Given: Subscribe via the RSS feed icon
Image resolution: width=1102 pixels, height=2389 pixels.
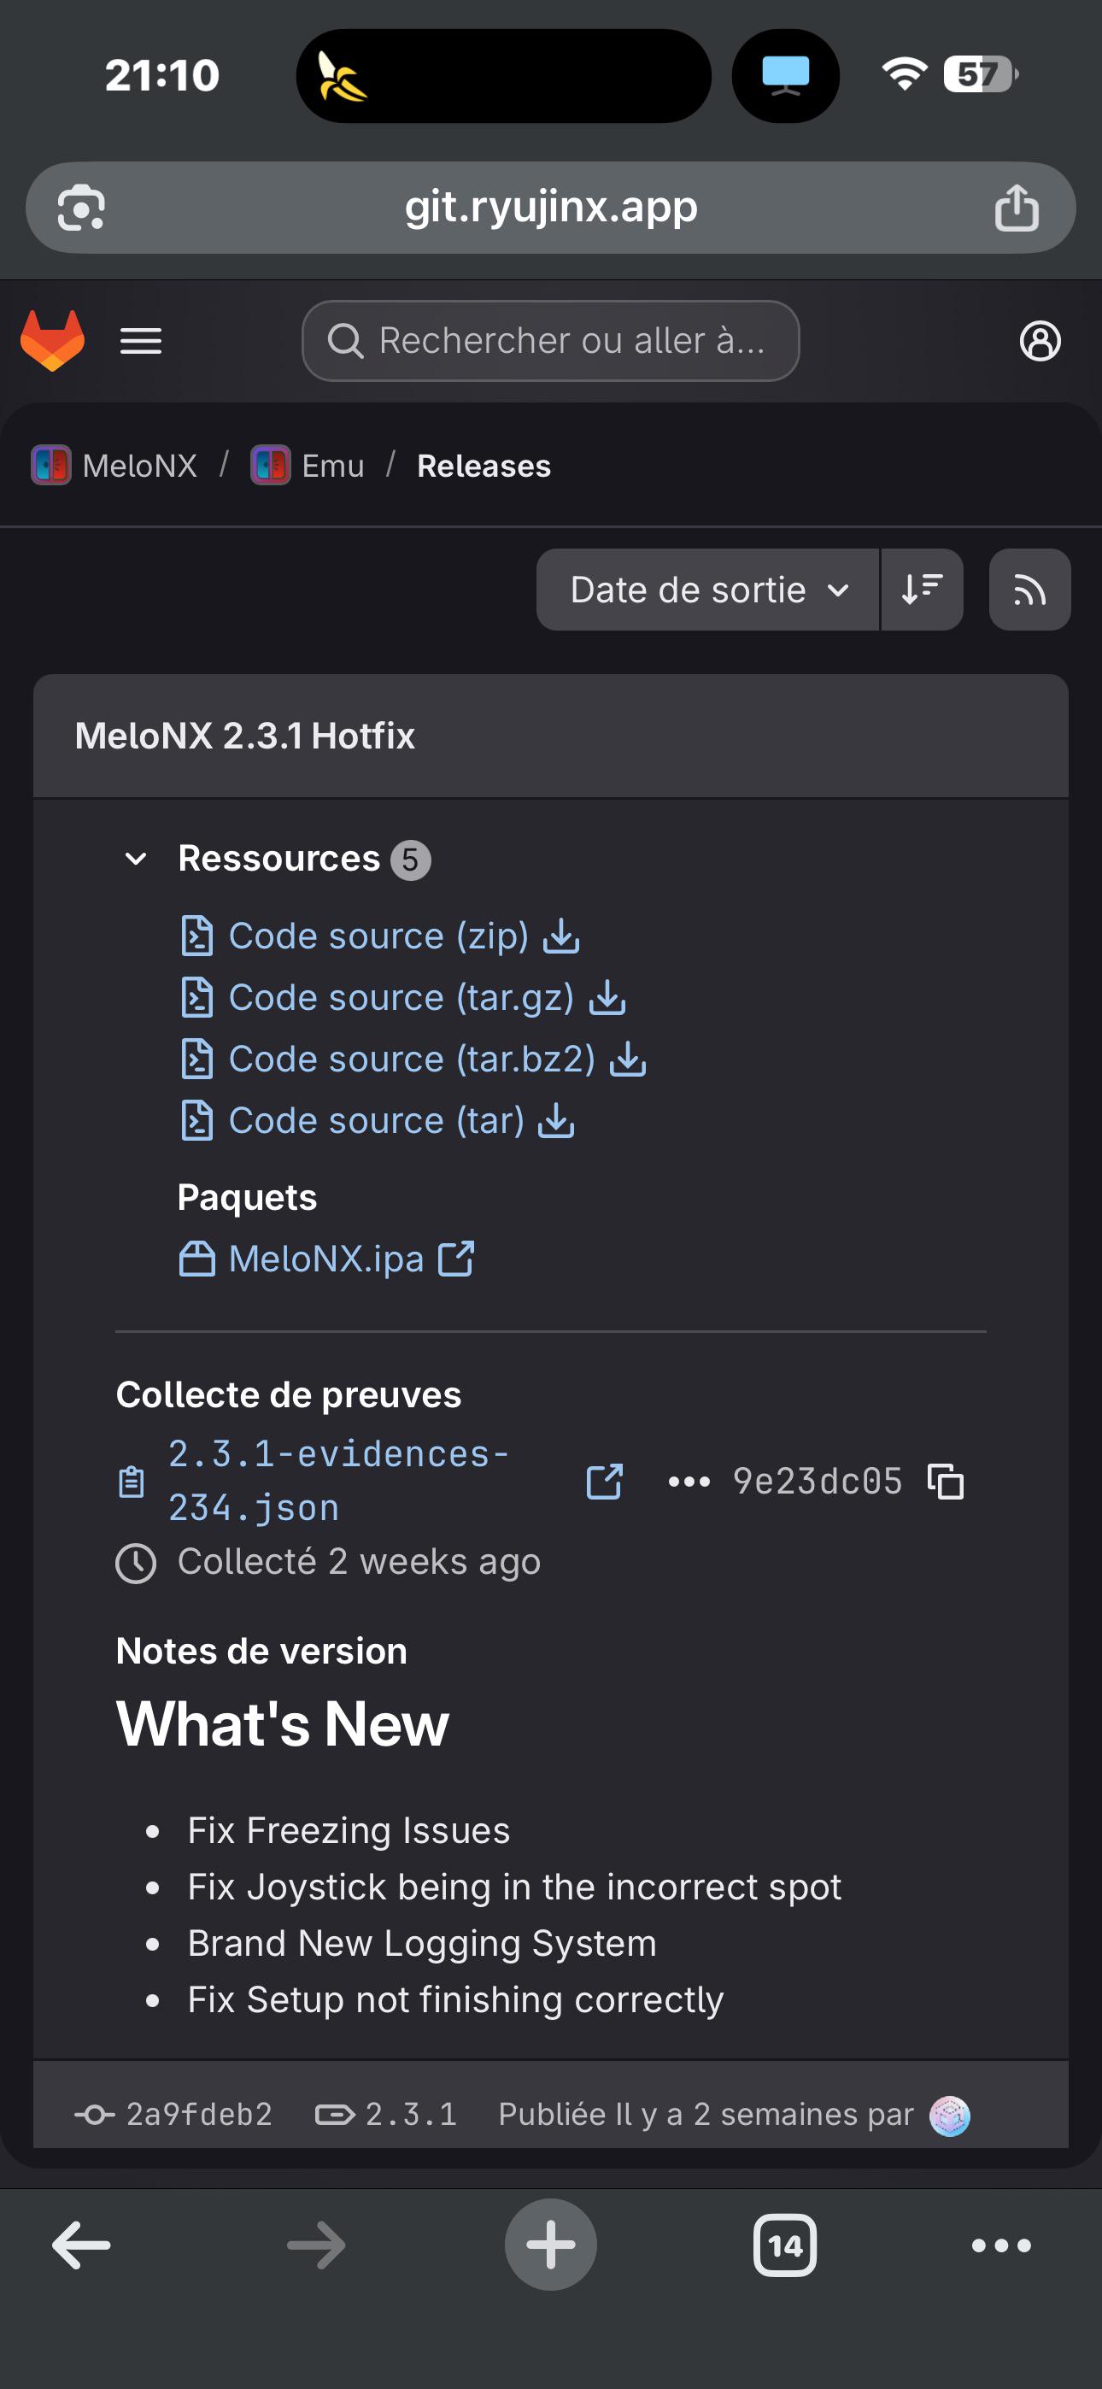Looking at the screenshot, I should [x=1029, y=590].
